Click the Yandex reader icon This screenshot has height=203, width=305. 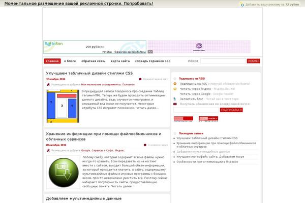pyautogui.click(x=175, y=89)
